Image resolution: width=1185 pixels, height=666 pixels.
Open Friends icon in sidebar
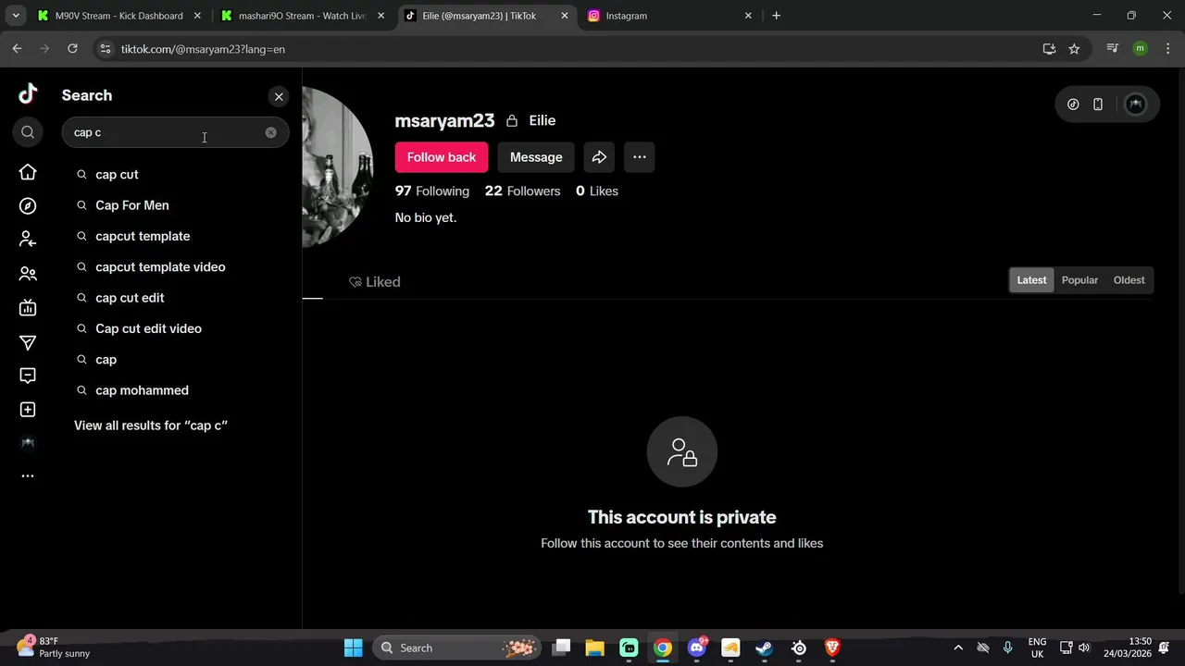(28, 274)
